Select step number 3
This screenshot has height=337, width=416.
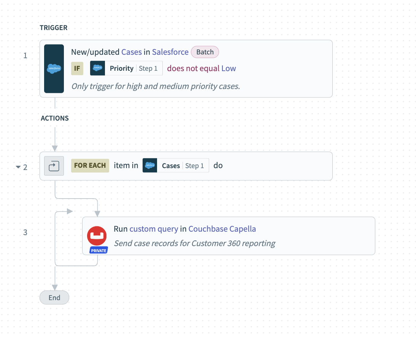25,232
